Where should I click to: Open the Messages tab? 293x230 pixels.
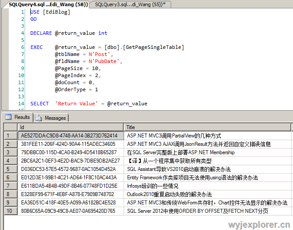51,118
